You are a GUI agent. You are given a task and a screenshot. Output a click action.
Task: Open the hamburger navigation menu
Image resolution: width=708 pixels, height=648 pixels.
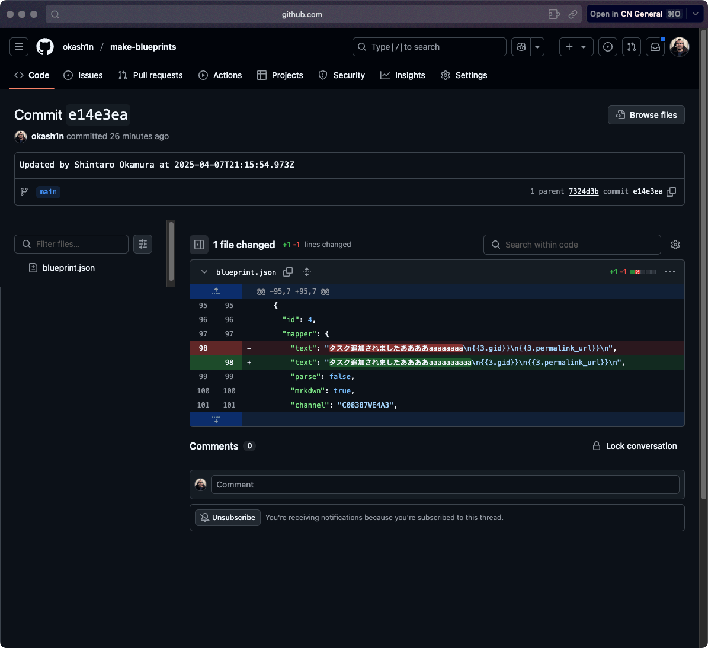[19, 47]
